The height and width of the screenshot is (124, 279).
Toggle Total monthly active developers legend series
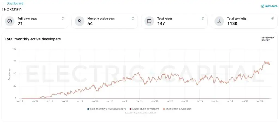pyautogui.click(x=108, y=109)
